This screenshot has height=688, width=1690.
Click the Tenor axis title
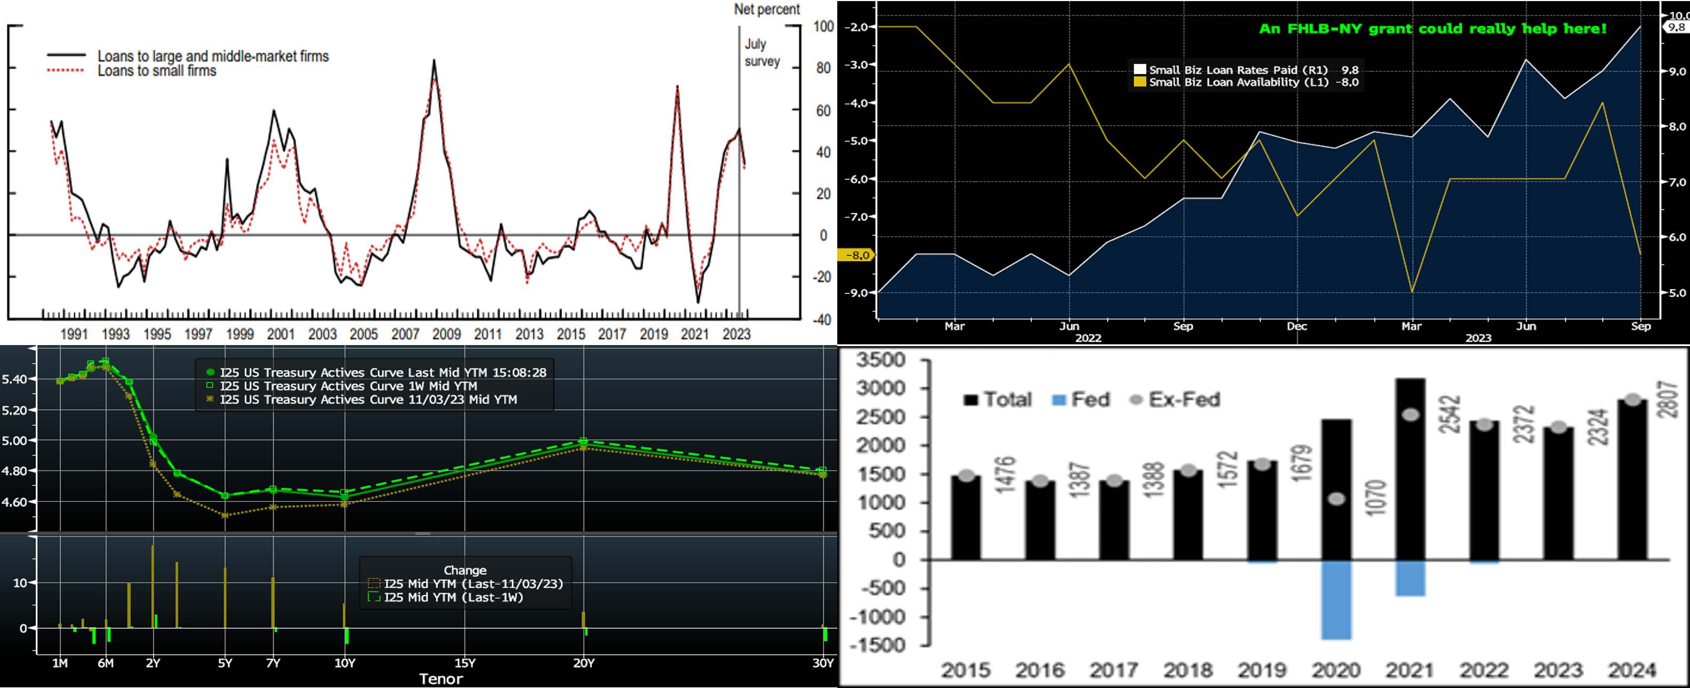pos(441,679)
